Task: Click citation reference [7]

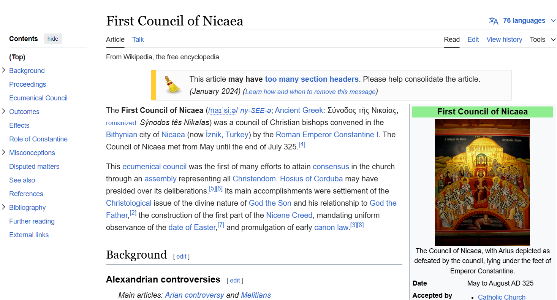Action: click(221, 225)
